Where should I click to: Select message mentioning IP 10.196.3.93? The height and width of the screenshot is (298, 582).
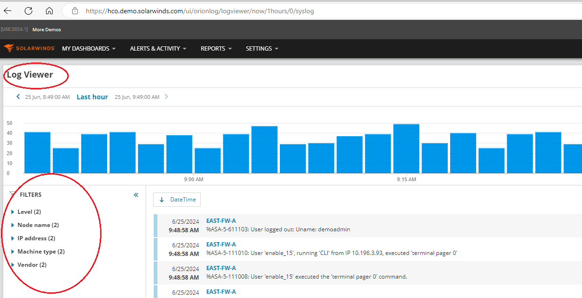coord(332,253)
